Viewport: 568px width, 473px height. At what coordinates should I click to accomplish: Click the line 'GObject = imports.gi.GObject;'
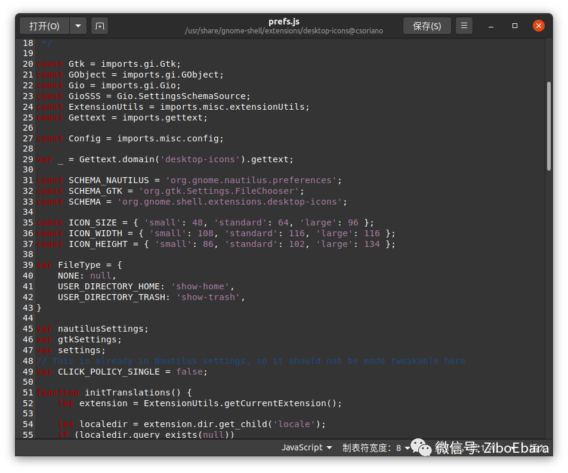pos(146,75)
